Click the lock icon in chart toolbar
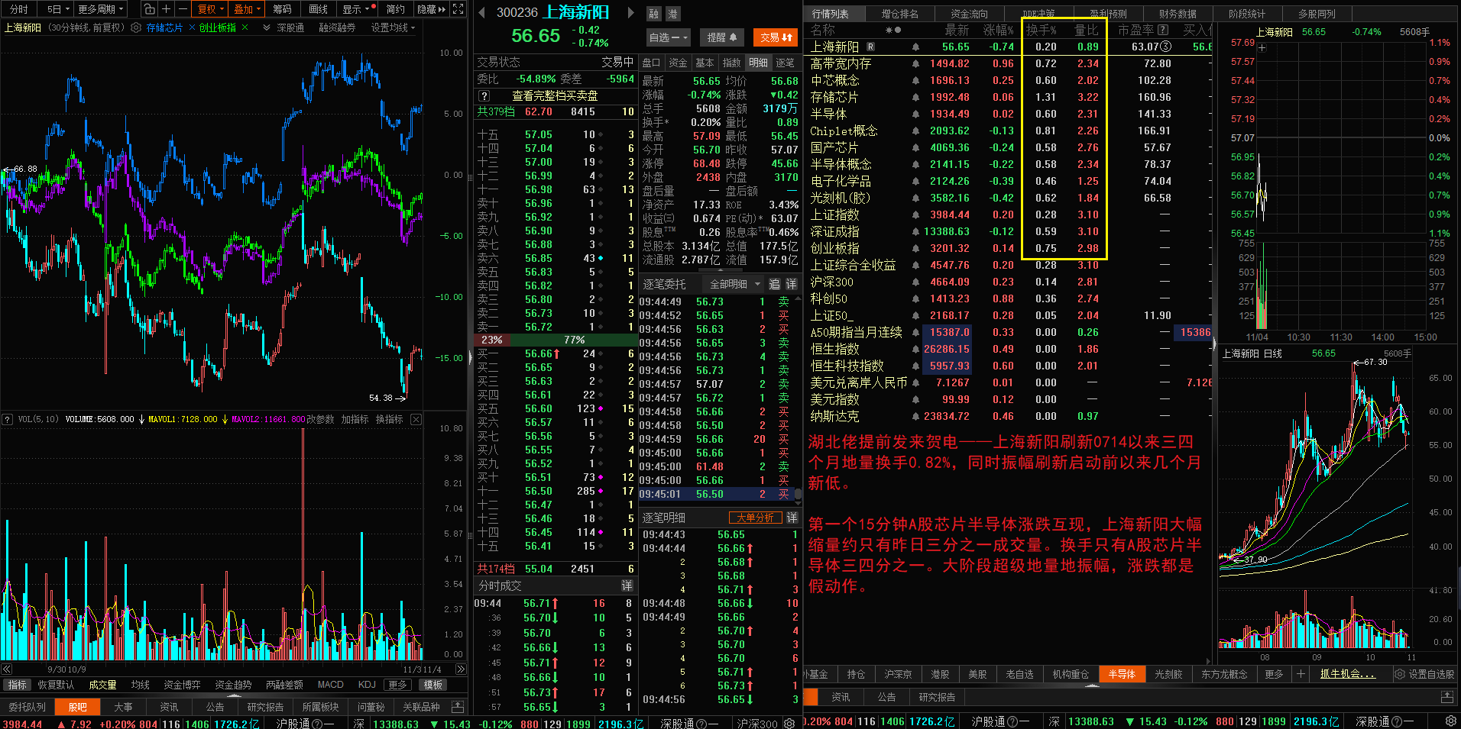Image resolution: width=1461 pixels, height=729 pixels. (149, 9)
